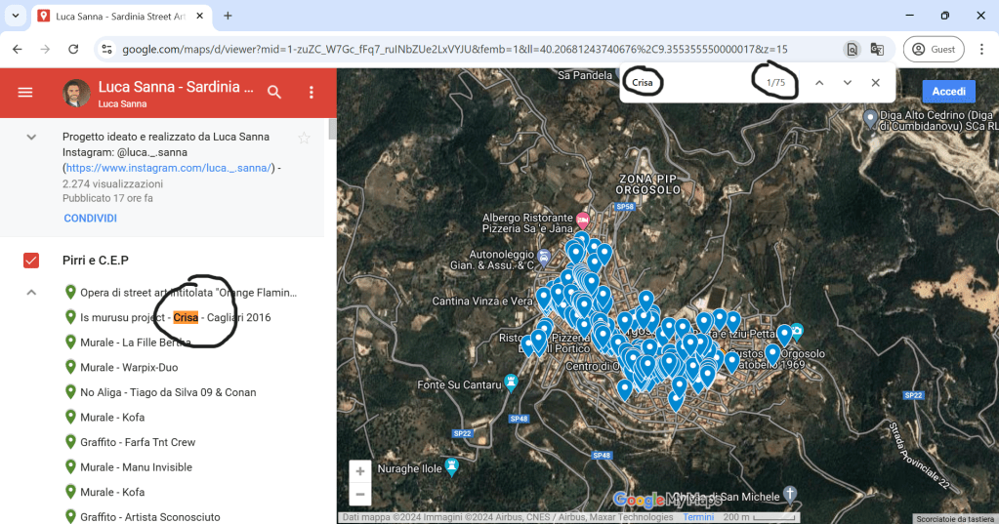This screenshot has height=524, width=999.
Task: Uncheck the Pirri e C.E.P layer checkbox
Action: click(31, 261)
